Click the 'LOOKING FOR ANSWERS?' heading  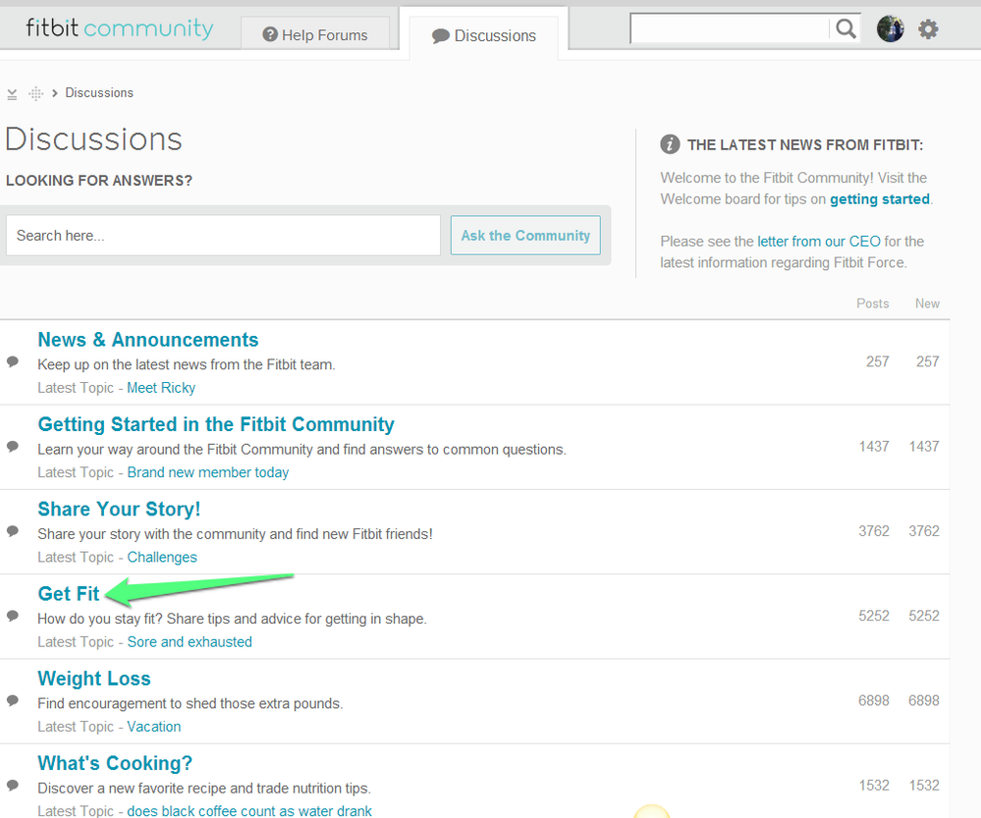[x=99, y=181]
